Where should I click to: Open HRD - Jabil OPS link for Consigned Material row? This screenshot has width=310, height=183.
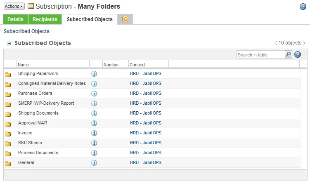point(146,83)
